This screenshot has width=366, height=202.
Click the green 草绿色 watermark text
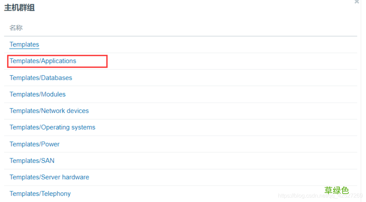tap(336, 190)
